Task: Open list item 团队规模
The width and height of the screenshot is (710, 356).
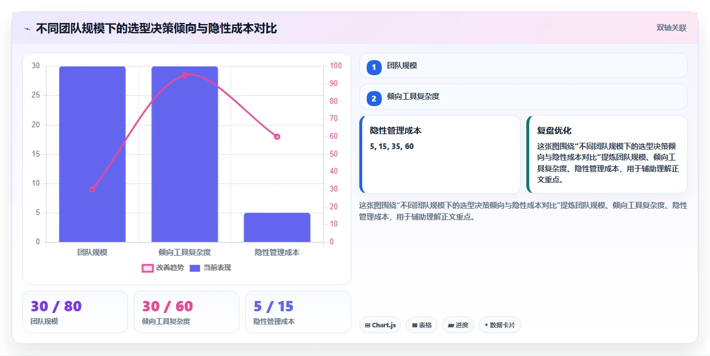Action: 523,65
